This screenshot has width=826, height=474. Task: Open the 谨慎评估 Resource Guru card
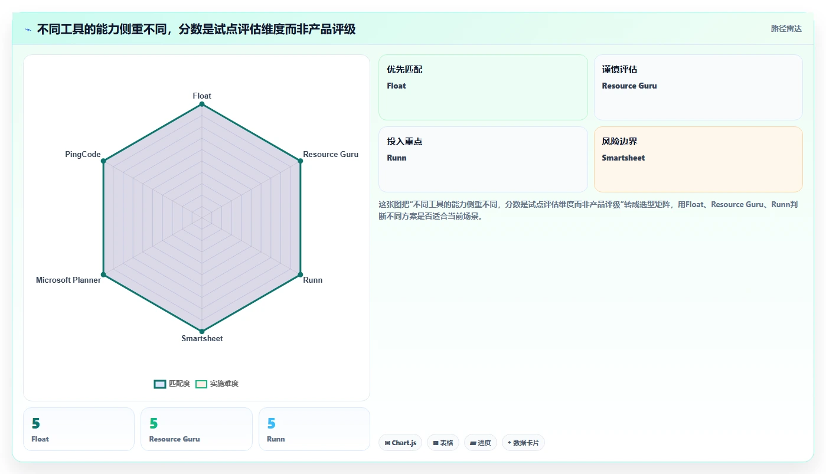(698, 87)
